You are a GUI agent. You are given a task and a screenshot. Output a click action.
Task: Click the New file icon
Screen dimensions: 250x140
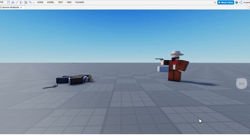click(9, 2)
